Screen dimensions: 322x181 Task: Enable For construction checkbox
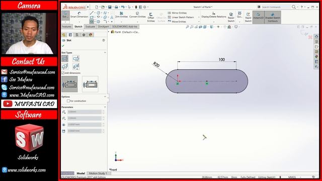(x=68, y=101)
